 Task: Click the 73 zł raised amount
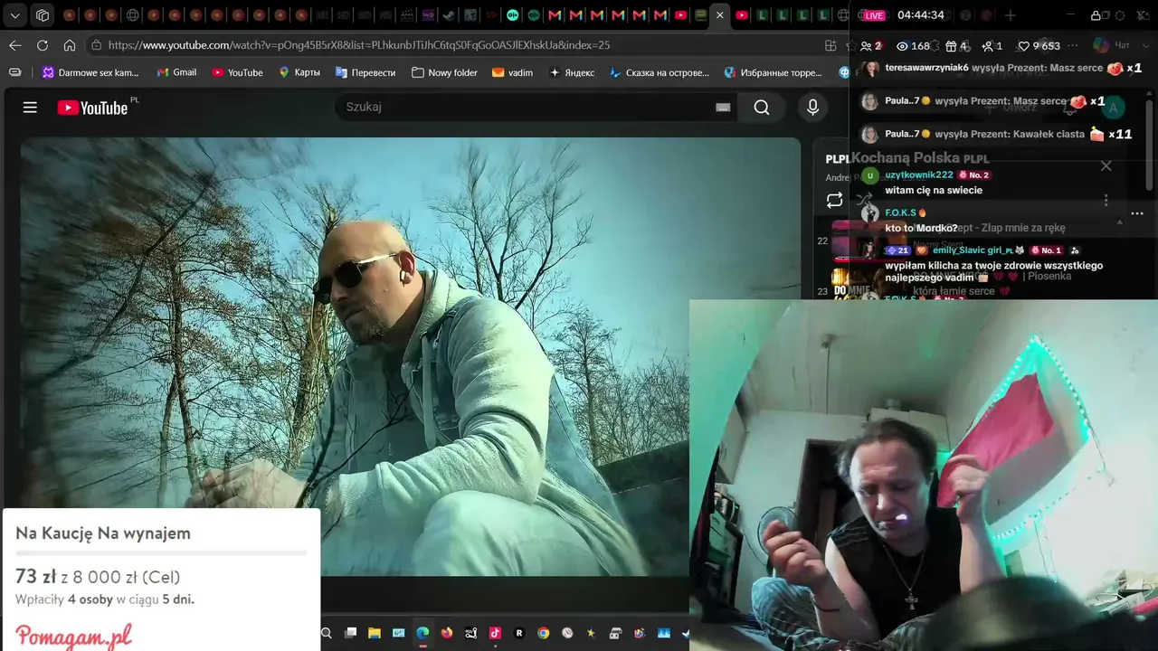point(35,577)
